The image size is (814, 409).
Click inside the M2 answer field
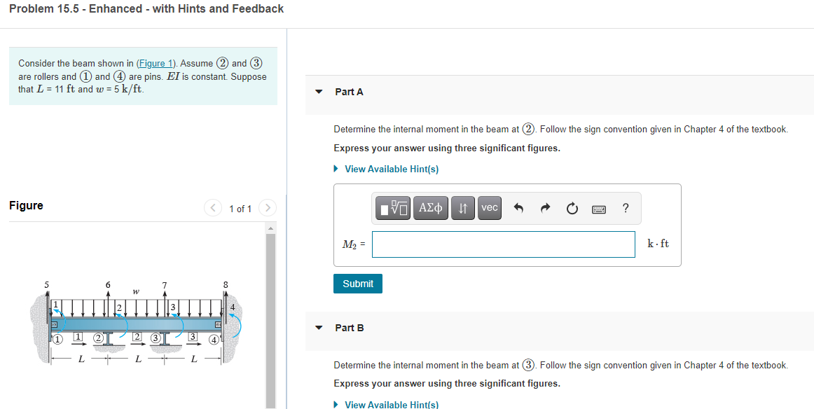pos(502,244)
